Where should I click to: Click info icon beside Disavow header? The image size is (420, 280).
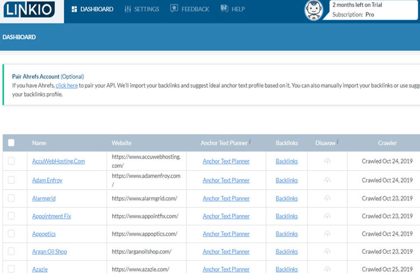tap(338, 141)
